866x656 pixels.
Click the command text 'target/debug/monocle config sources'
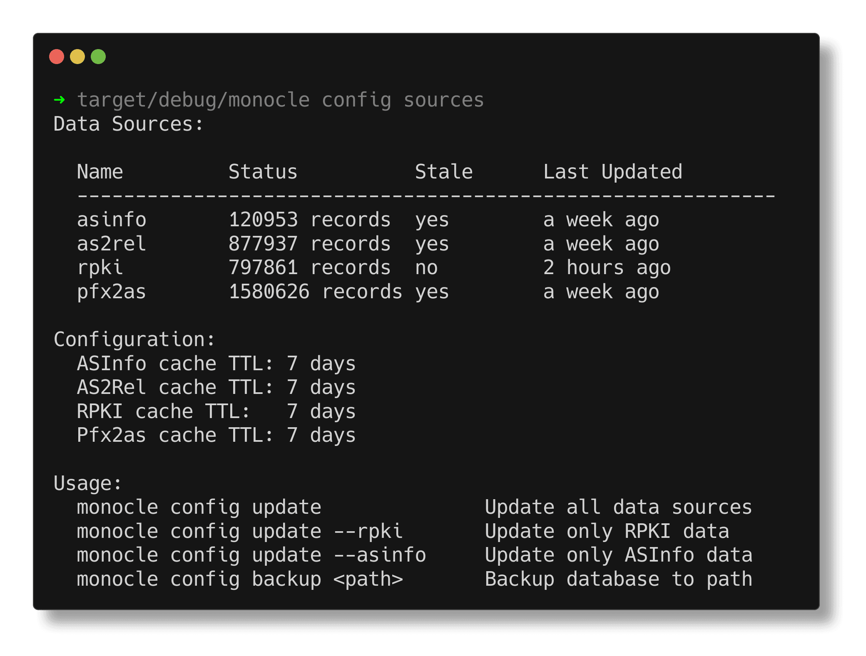(280, 100)
